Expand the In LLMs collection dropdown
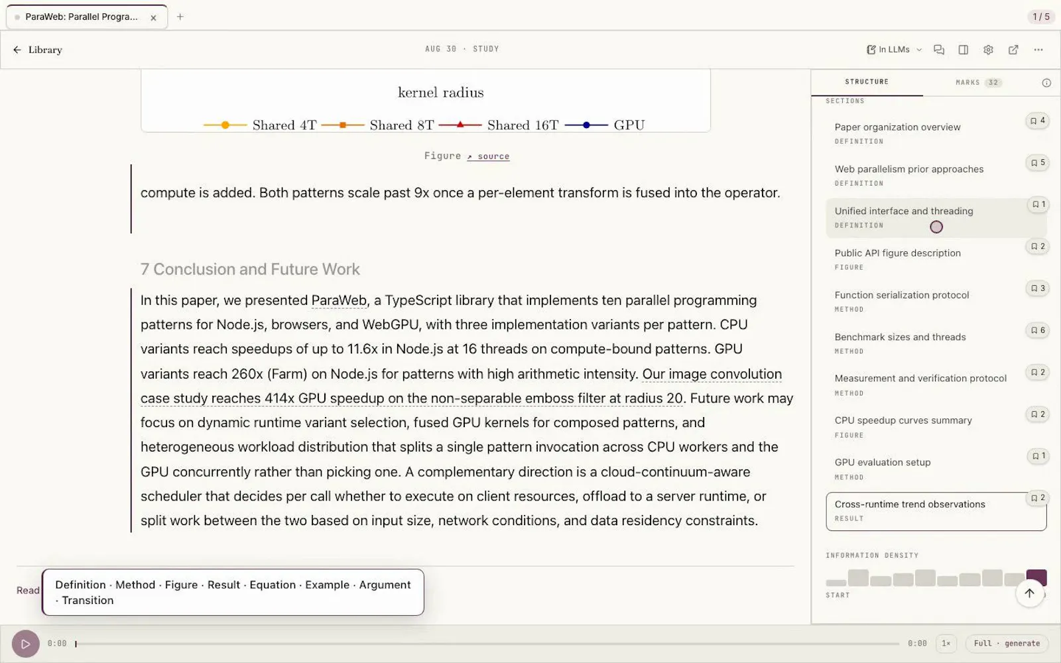This screenshot has width=1061, height=663. [894, 50]
